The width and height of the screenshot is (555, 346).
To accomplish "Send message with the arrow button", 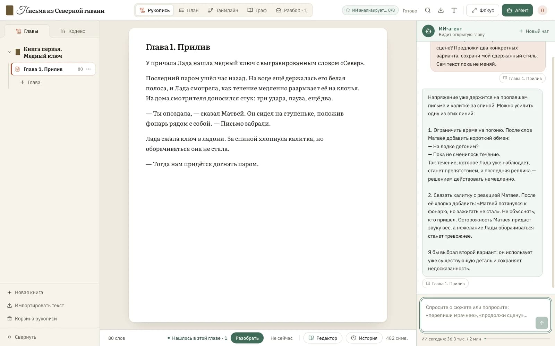I will pos(542,323).
